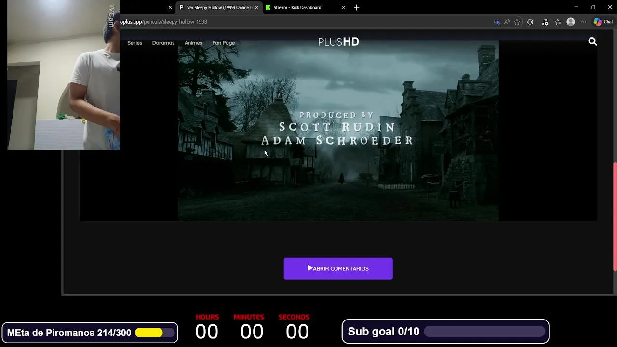The width and height of the screenshot is (617, 347).
Task: Open the Animes menu item
Action: click(193, 43)
